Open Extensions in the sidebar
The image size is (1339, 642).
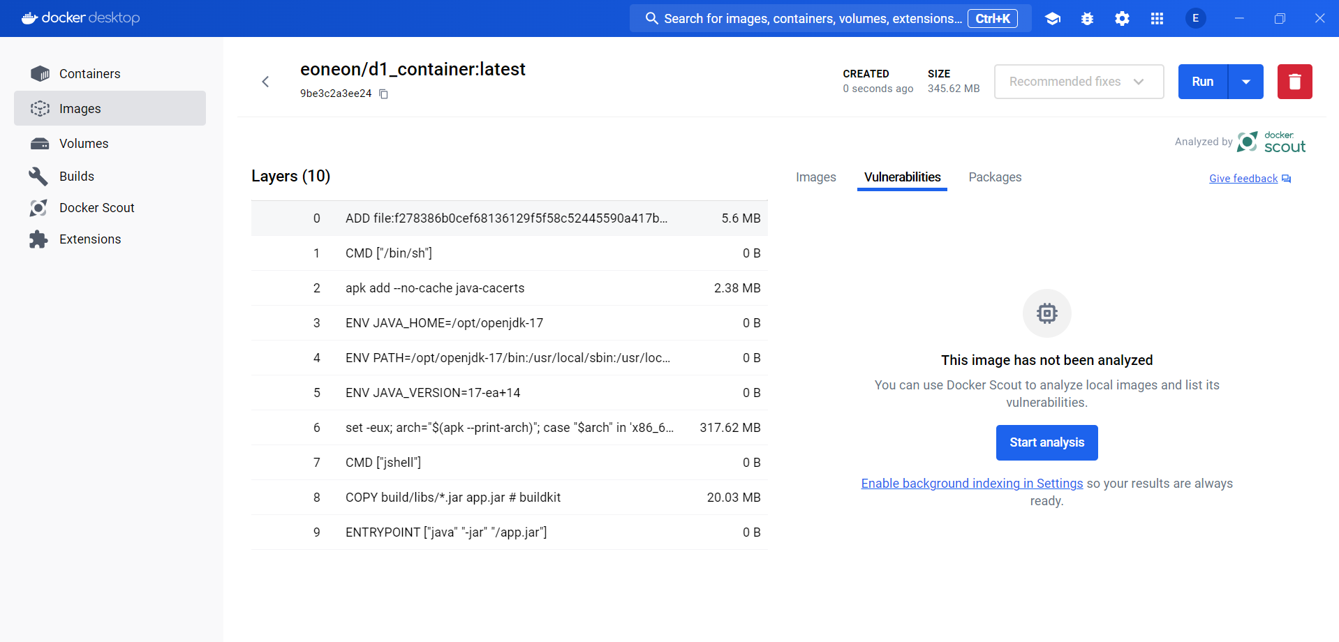90,239
